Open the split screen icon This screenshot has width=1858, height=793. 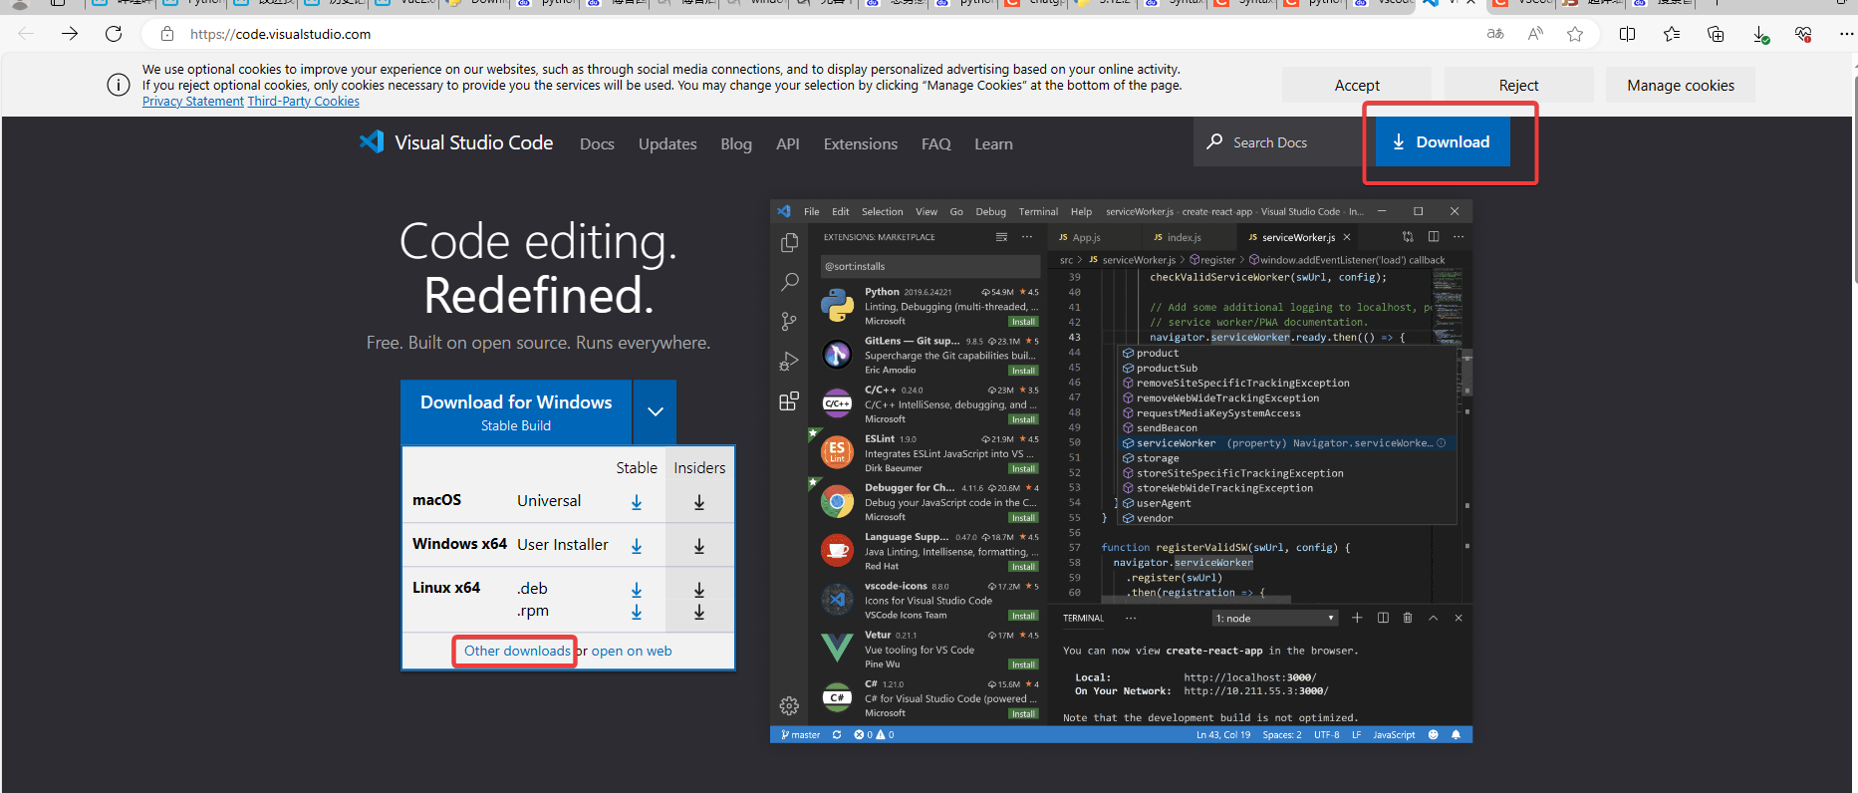(1628, 34)
